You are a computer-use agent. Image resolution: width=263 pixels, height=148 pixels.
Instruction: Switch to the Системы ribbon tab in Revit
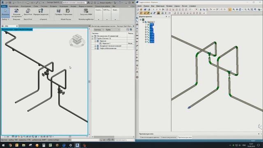(44, 6)
